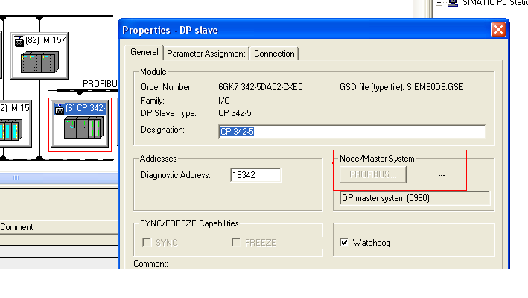Toggle the FREEZE checkbox
This screenshot has width=528, height=298.
[236, 242]
